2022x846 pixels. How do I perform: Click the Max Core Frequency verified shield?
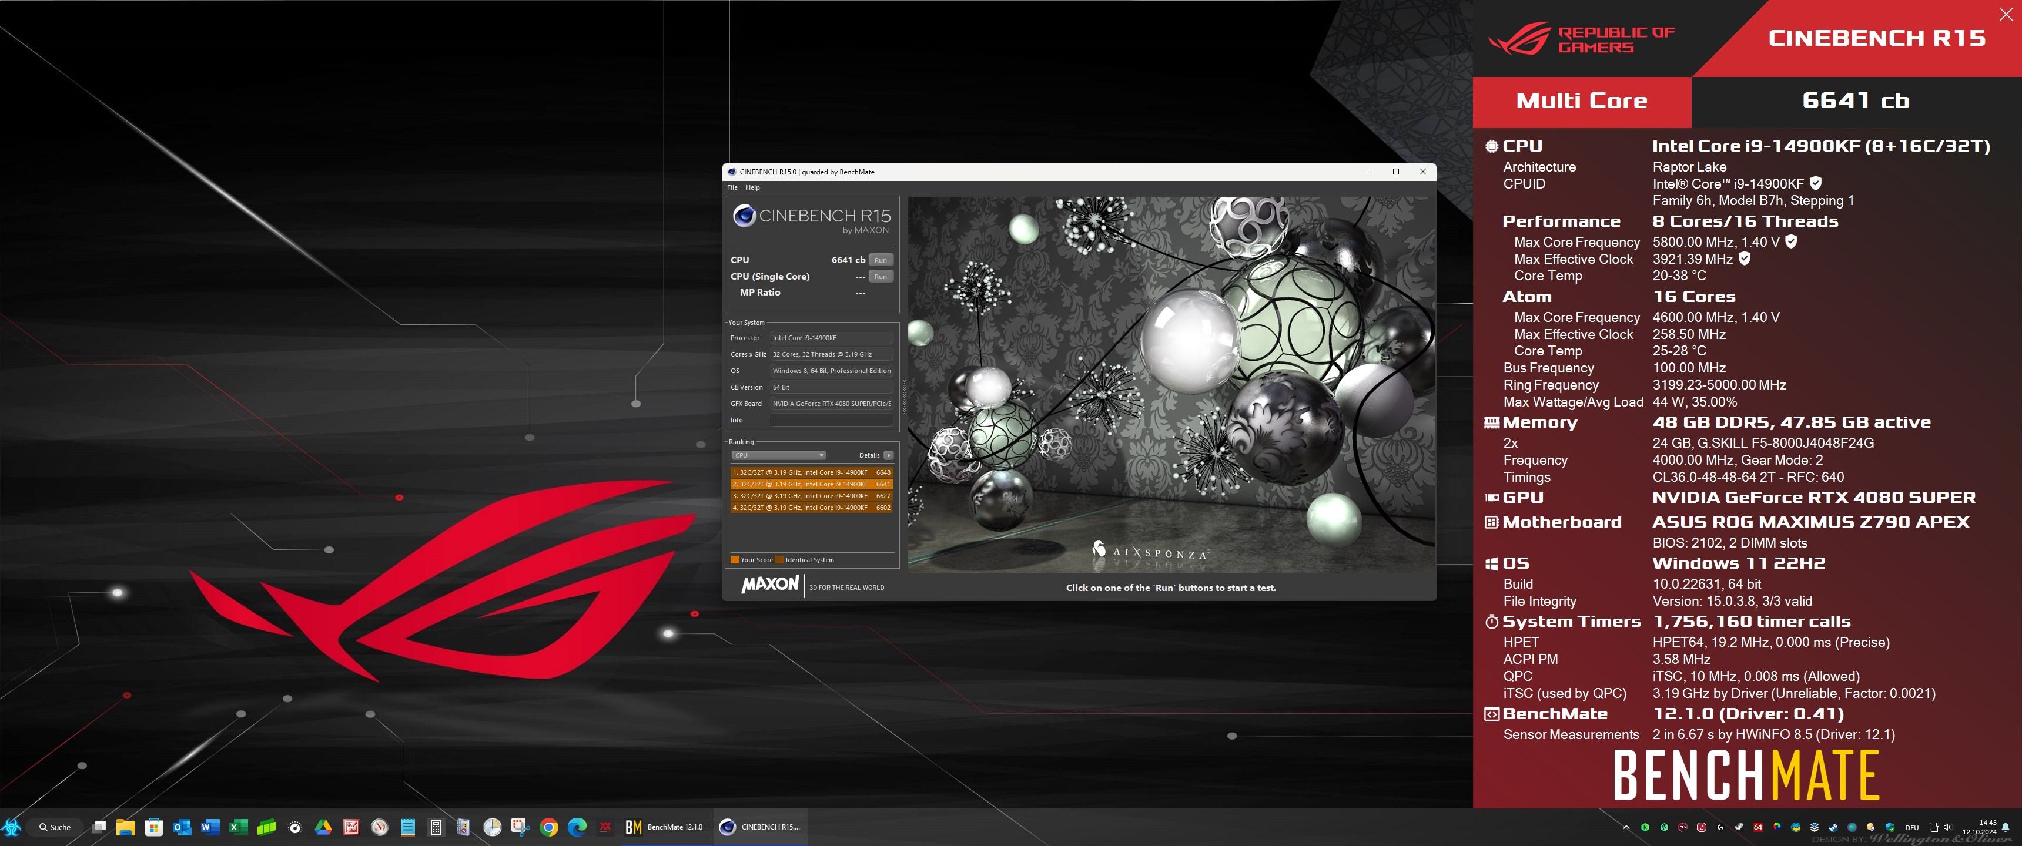1790,241
